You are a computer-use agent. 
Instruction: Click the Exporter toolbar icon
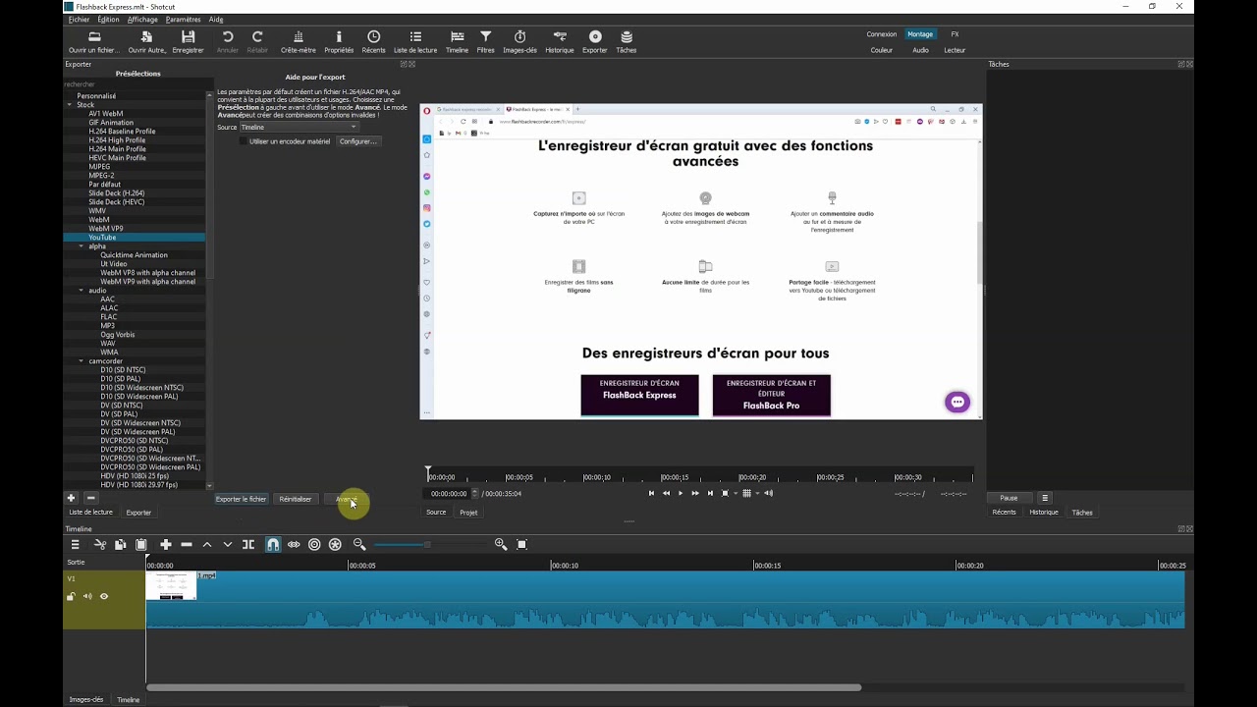[594, 42]
